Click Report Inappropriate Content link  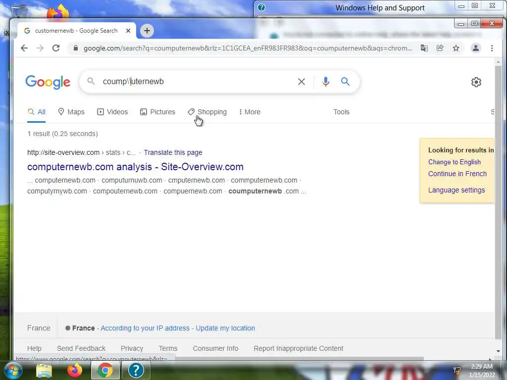click(299, 348)
